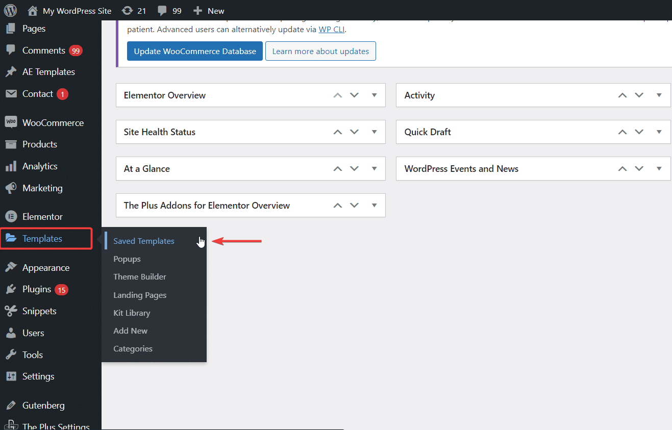Open the WP CLI link
672x430 pixels.
pos(332,29)
